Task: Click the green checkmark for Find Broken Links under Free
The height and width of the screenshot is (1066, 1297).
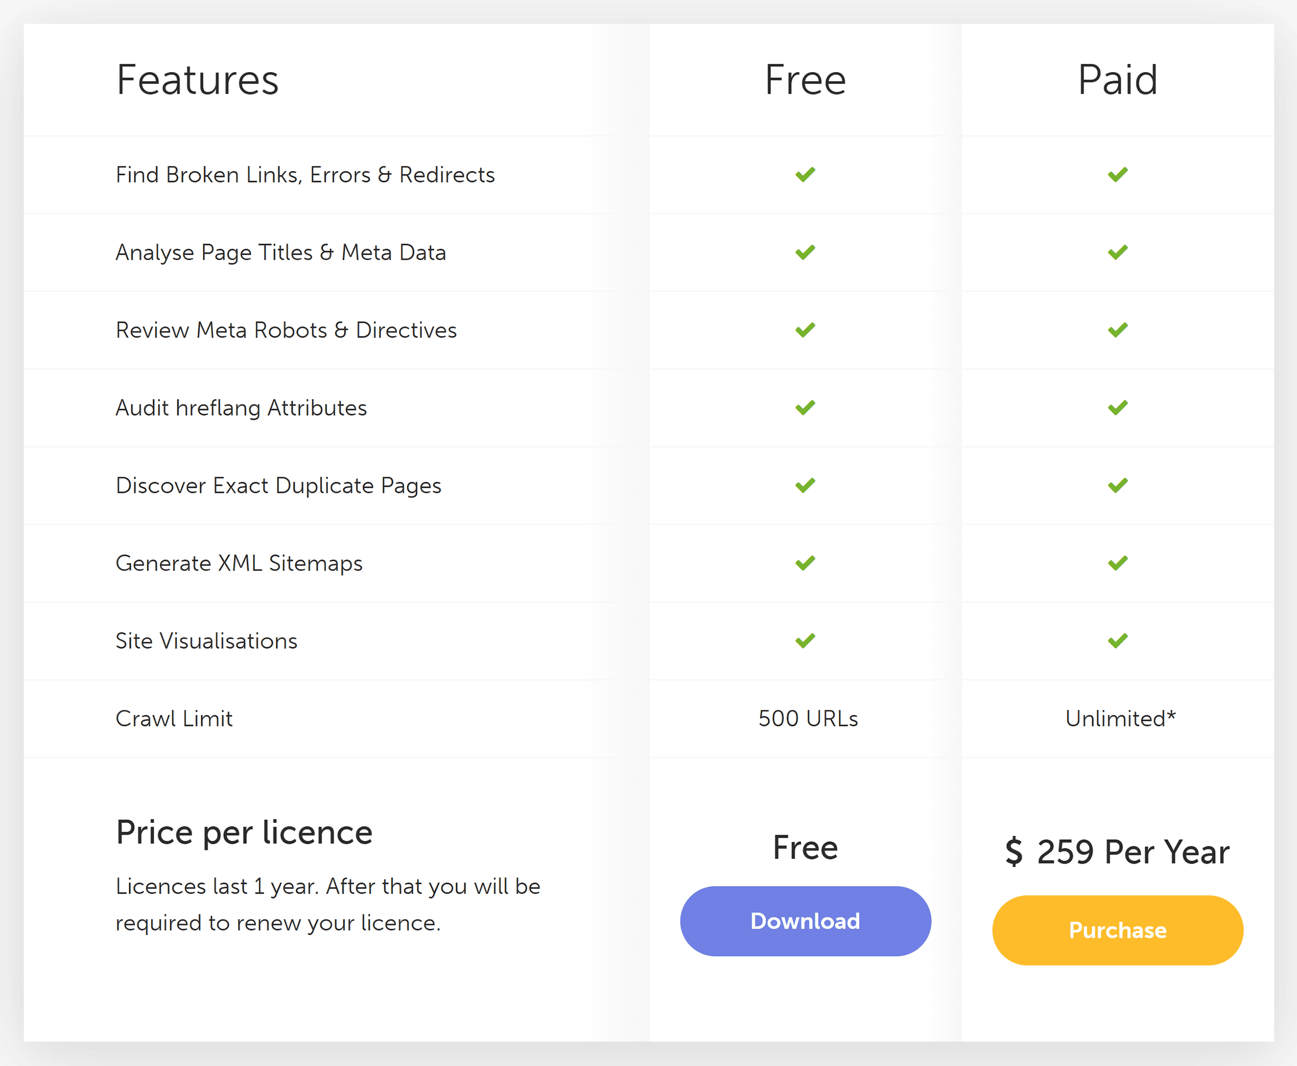Action: [x=805, y=174]
